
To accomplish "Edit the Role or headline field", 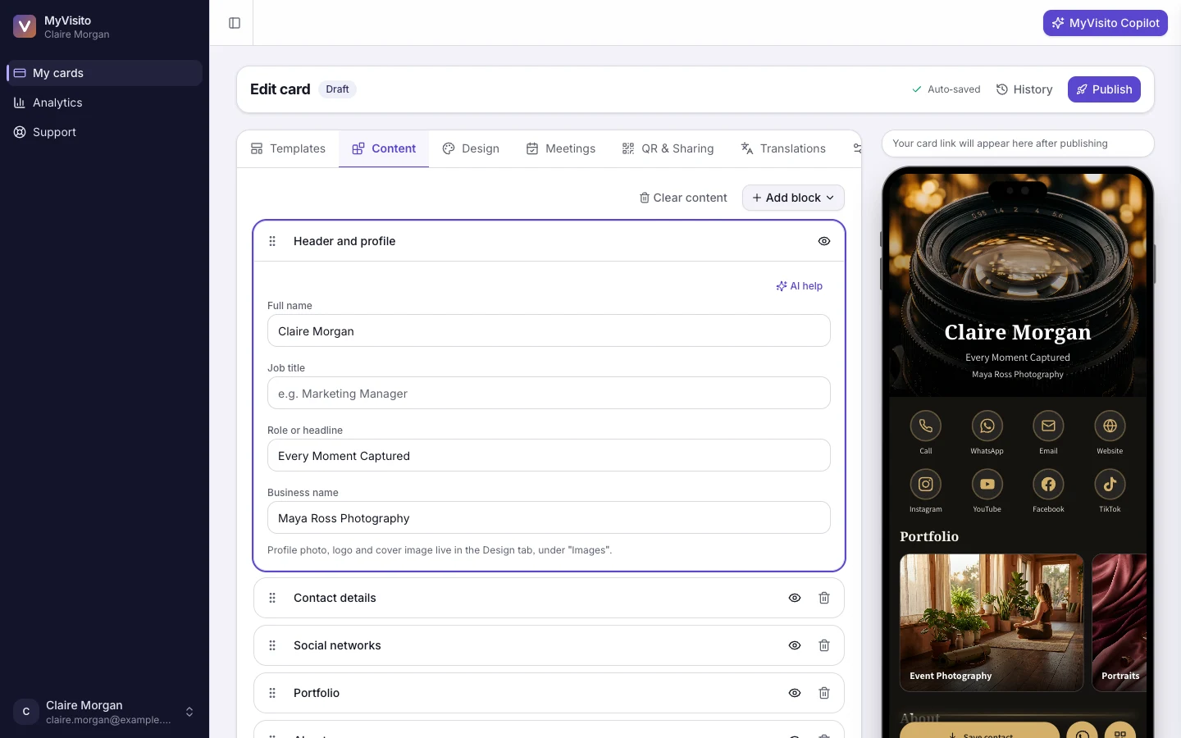I will point(549,456).
